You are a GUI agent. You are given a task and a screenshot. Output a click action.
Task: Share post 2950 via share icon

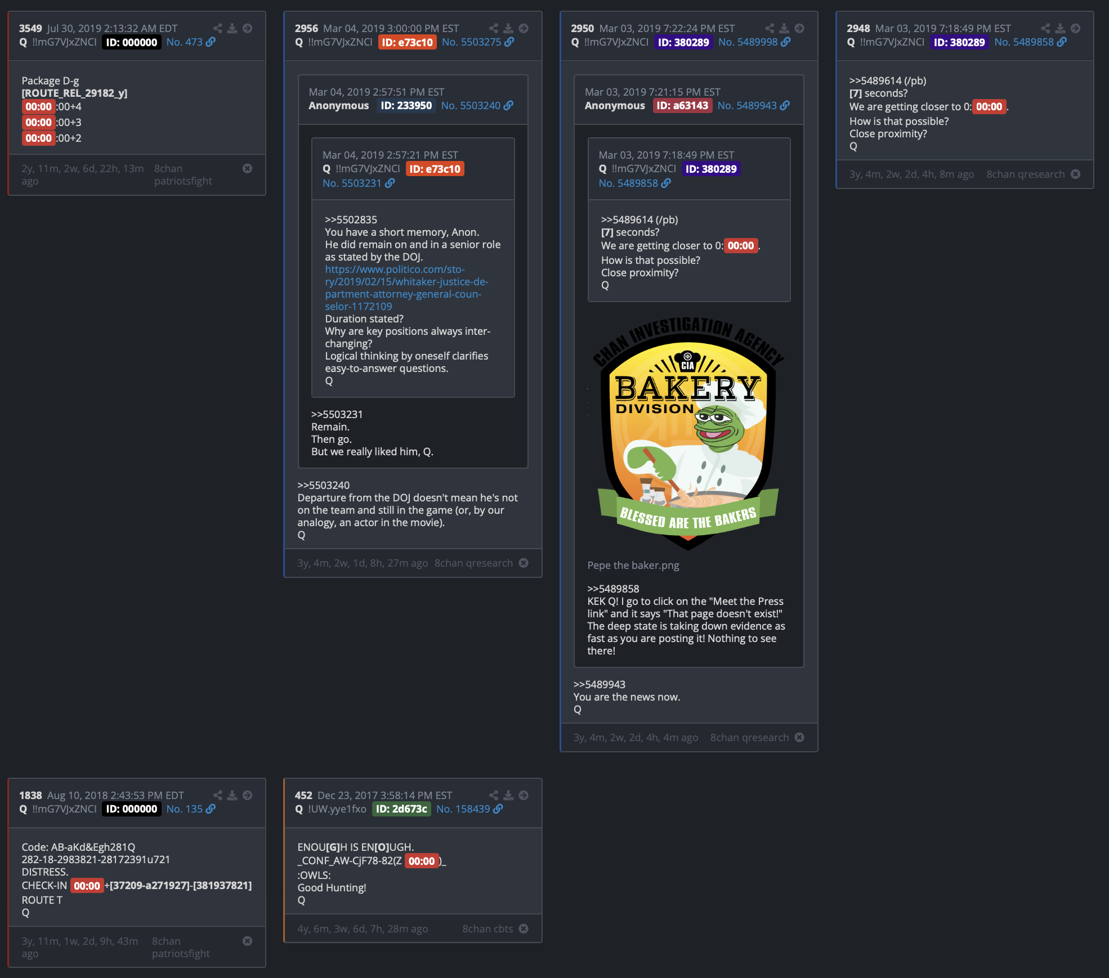pyautogui.click(x=770, y=28)
